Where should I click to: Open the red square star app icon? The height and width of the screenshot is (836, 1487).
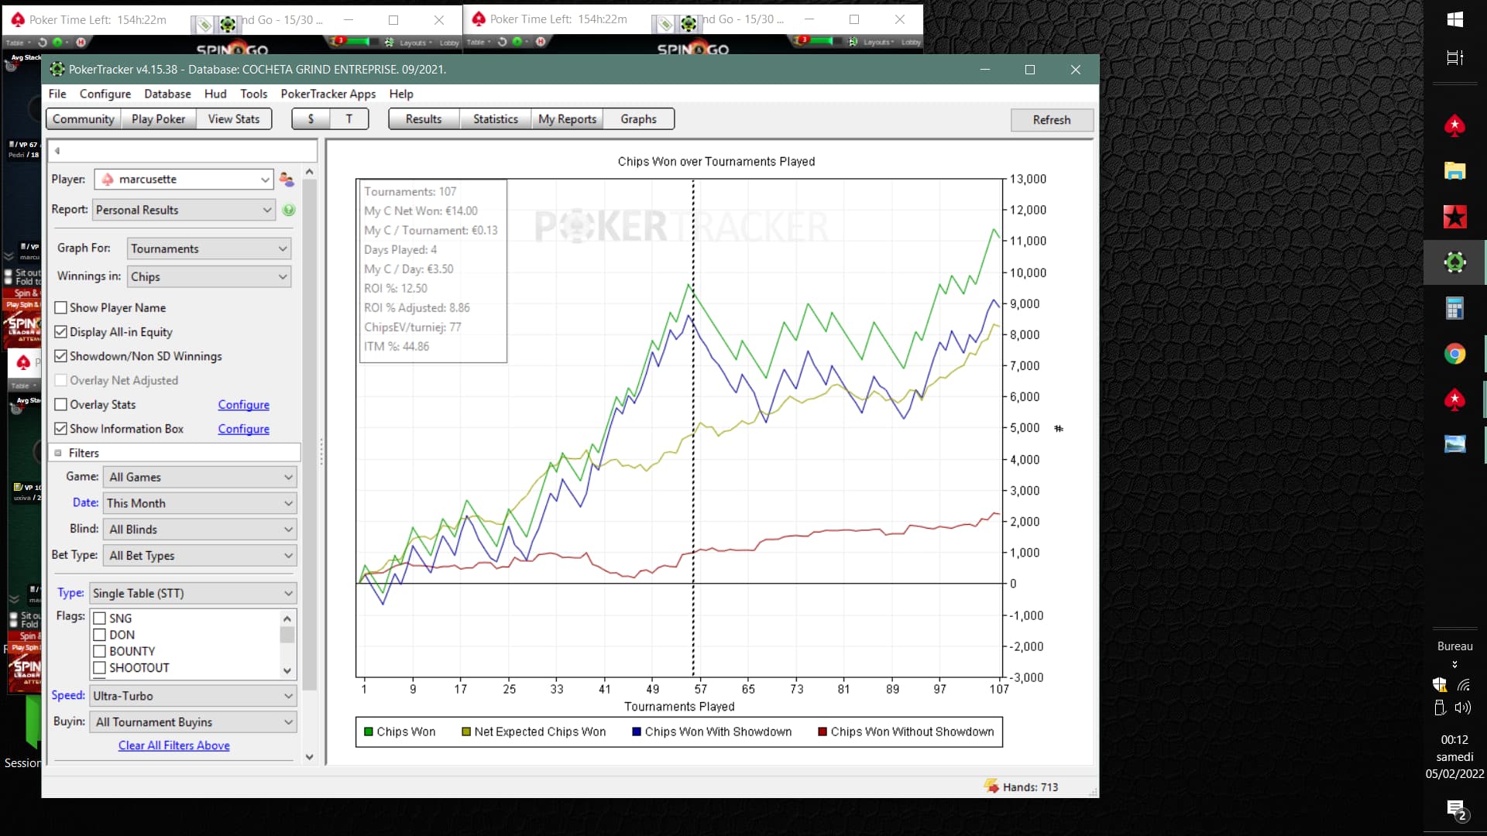pos(1454,217)
